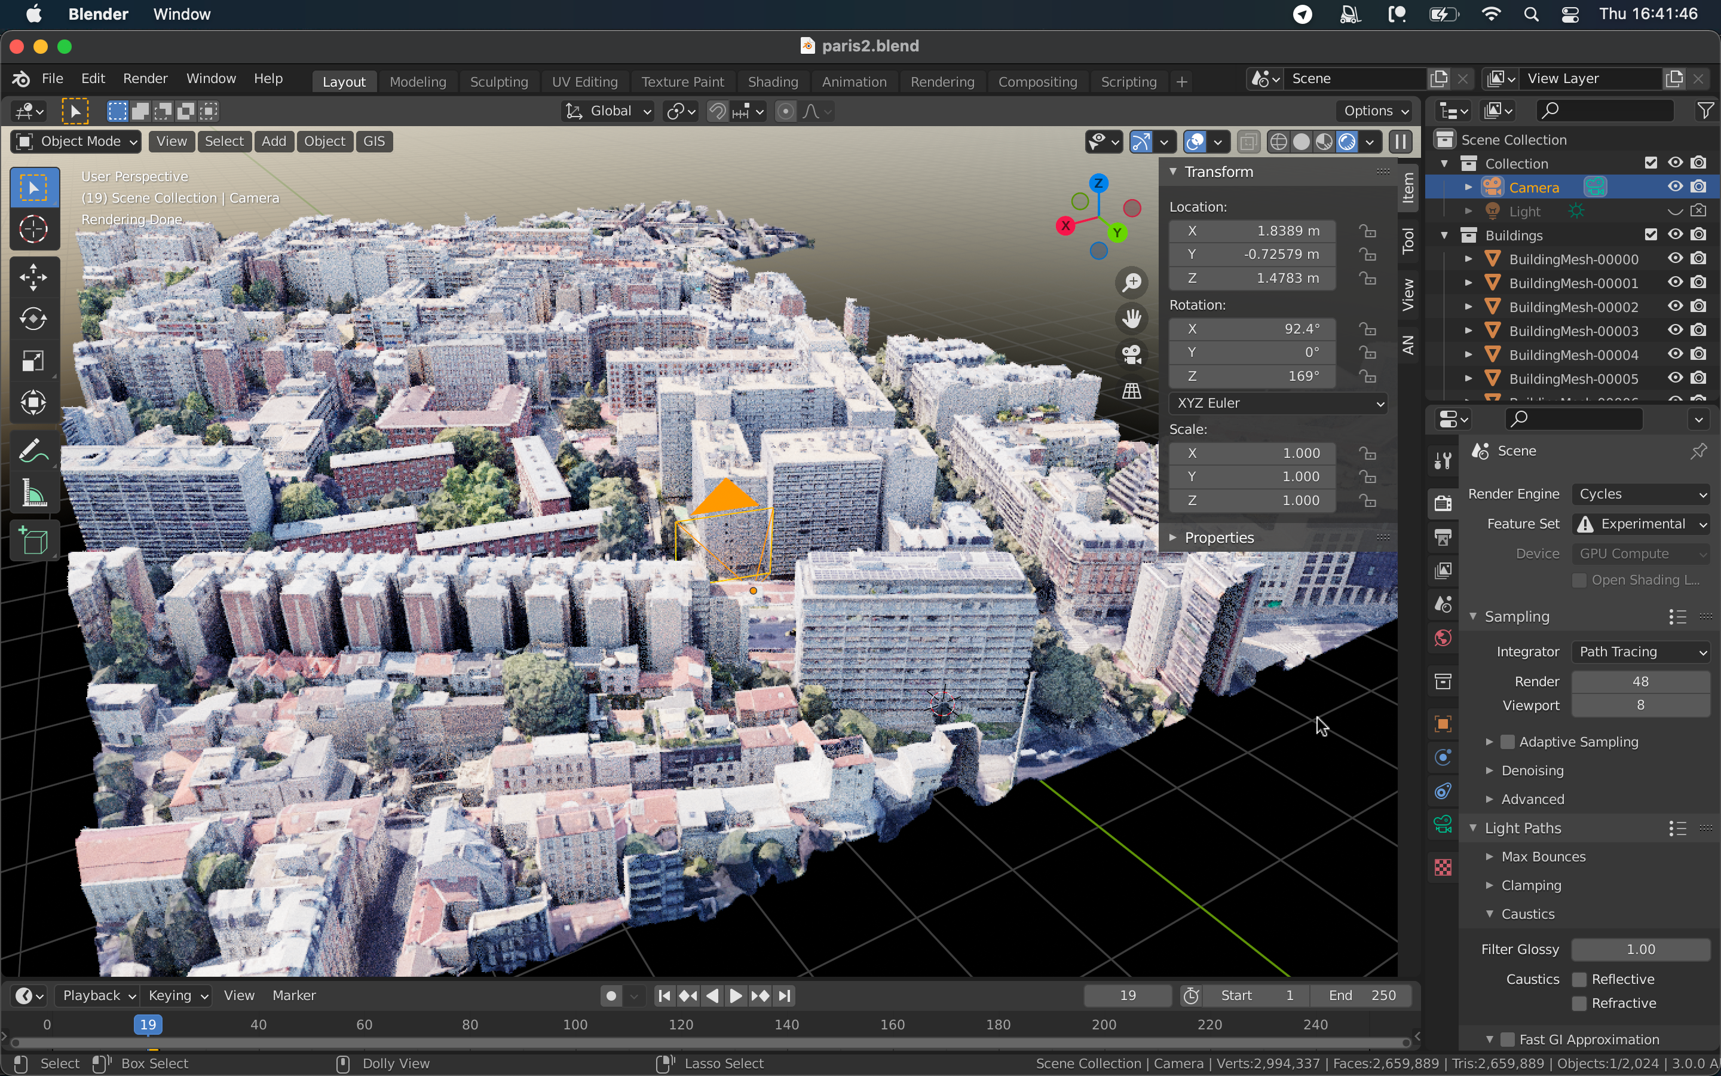Select the Move tool in toolbar
The height and width of the screenshot is (1076, 1721).
coord(33,277)
